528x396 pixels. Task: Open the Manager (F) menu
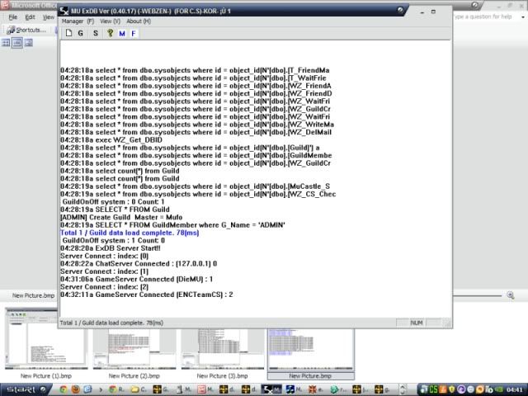[78, 21]
